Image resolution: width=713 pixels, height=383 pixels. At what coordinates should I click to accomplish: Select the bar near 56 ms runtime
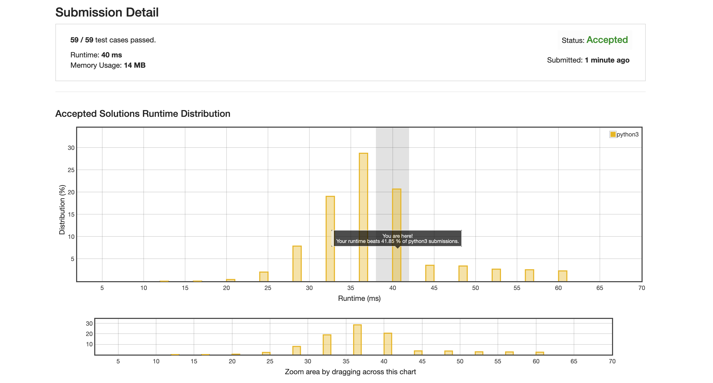(x=529, y=275)
